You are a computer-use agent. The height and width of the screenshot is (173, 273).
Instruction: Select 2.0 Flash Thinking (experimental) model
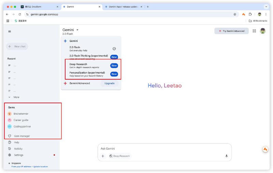click(91, 57)
